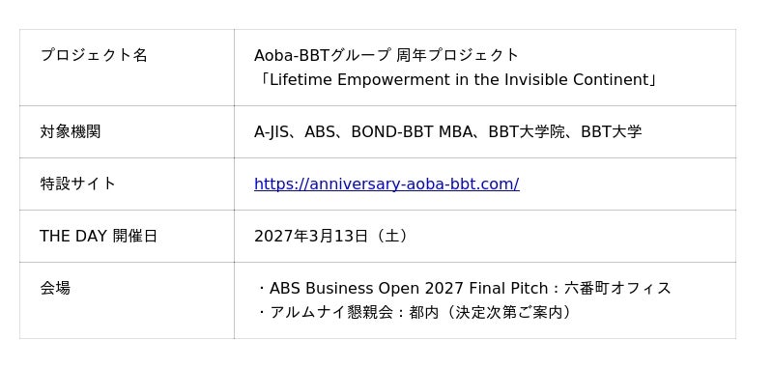The height and width of the screenshot is (368, 773).
Task: Click the Lifetime Empowerment in the Invisible Continent title
Action: [456, 80]
